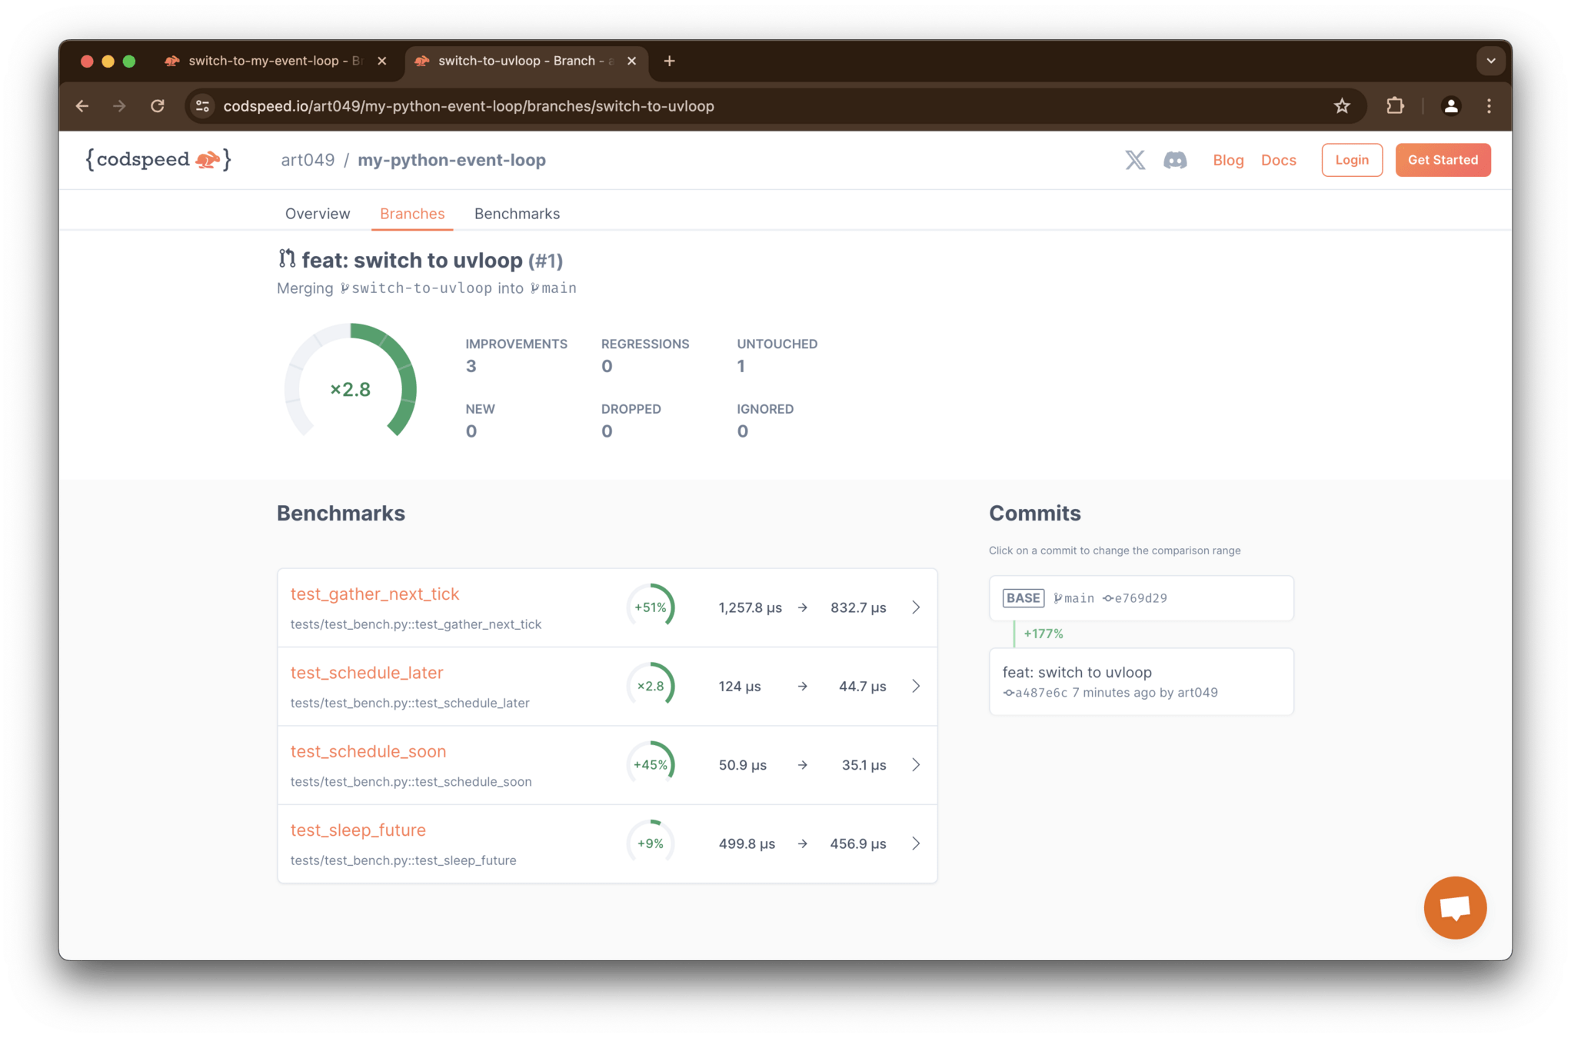Open the Discord icon link

pyautogui.click(x=1175, y=160)
